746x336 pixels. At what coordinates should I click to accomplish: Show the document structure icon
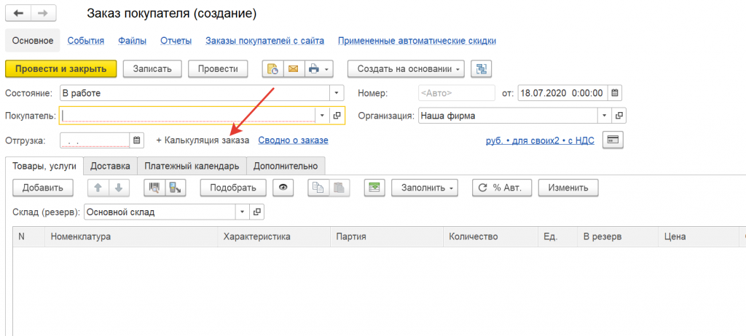[x=481, y=69]
